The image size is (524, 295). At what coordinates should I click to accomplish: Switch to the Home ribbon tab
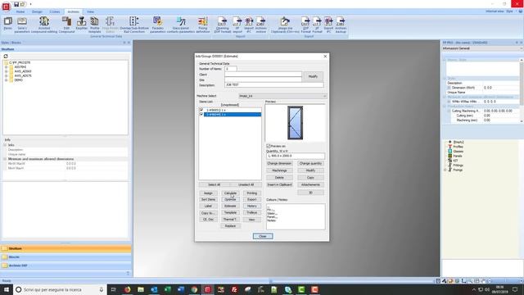tap(20, 11)
